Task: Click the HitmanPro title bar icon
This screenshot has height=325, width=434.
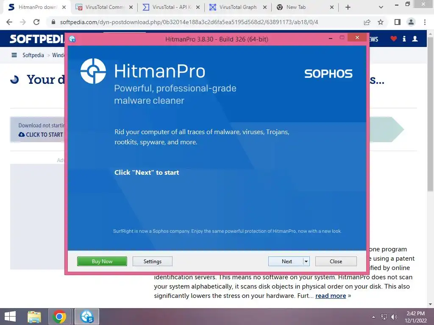Action: click(72, 39)
